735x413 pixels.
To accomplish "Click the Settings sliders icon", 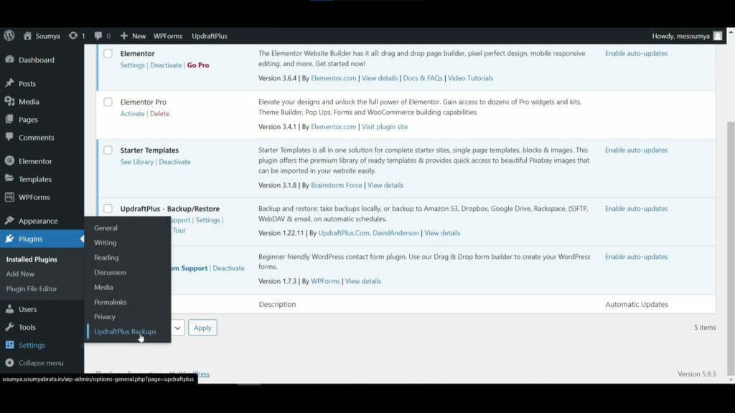I will click(x=9, y=345).
